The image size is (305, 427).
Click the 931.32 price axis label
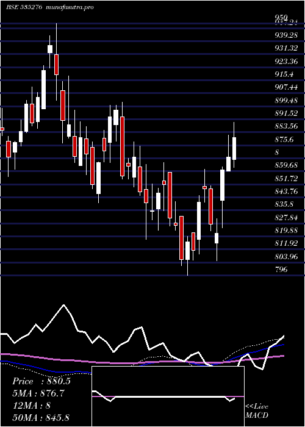pyautogui.click(x=286, y=48)
